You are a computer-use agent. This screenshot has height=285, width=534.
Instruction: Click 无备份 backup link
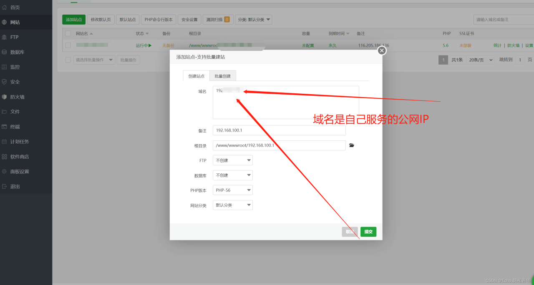pos(169,45)
